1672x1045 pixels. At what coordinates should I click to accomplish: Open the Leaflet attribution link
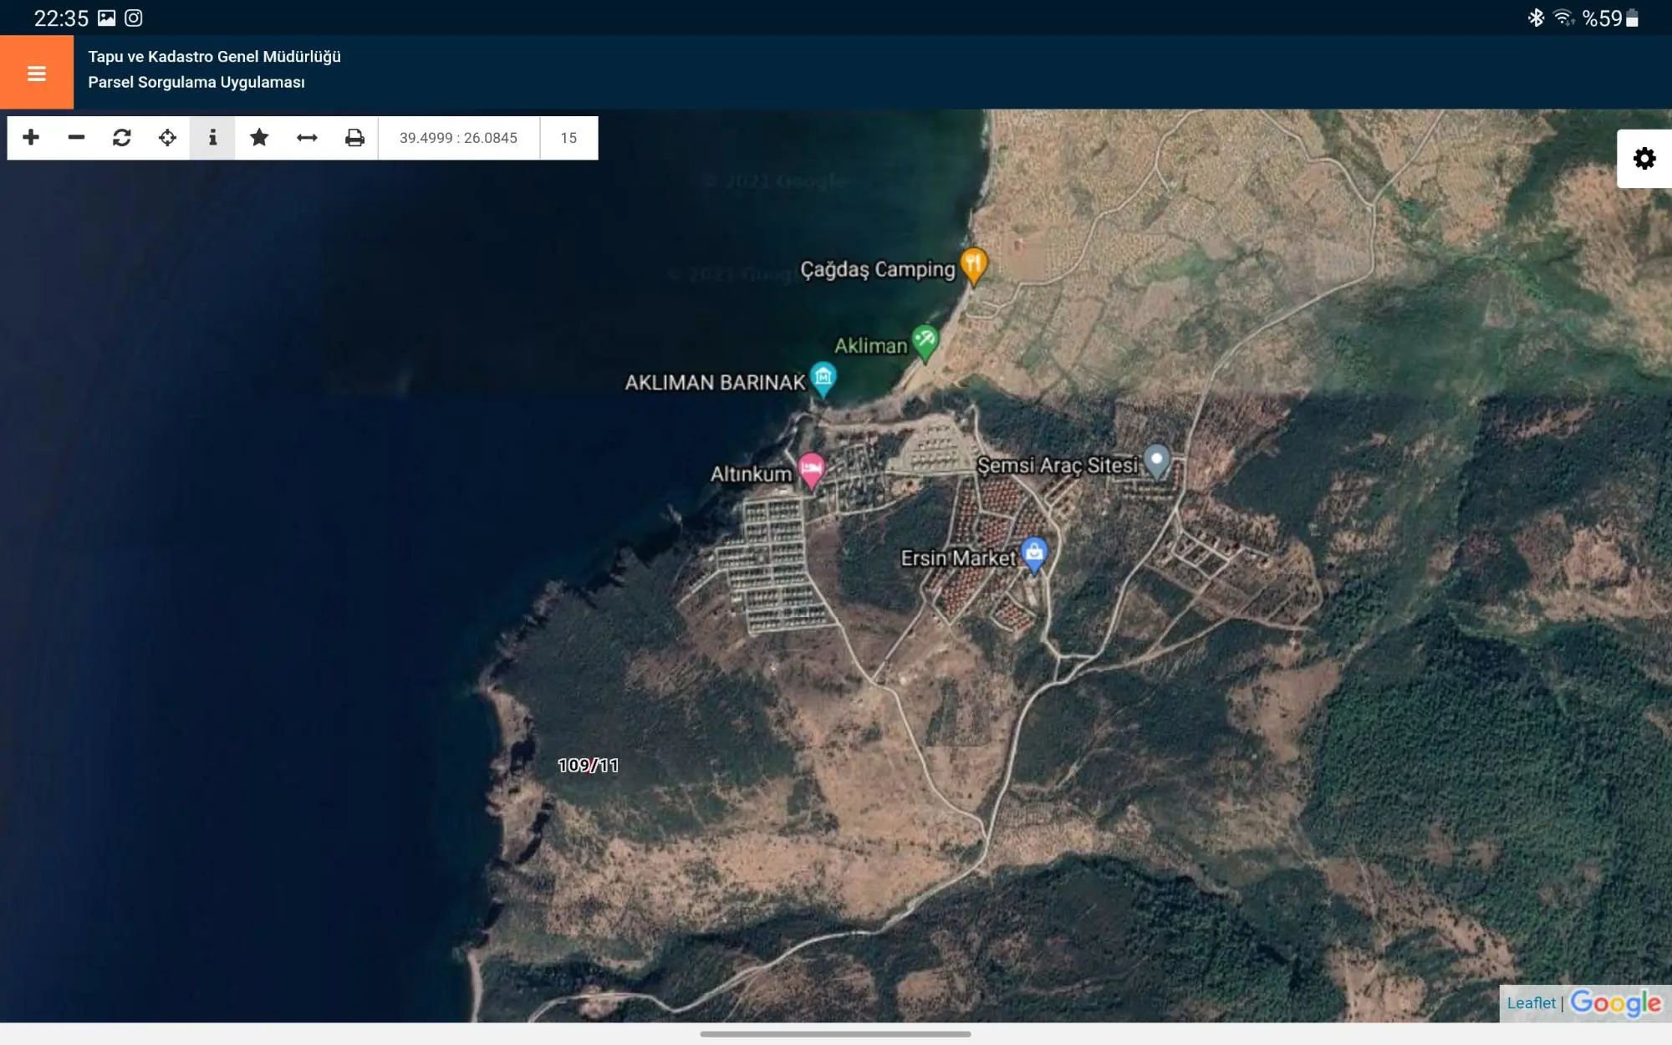point(1532,1002)
